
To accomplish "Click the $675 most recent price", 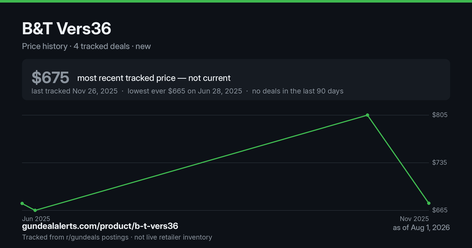I will pos(50,78).
